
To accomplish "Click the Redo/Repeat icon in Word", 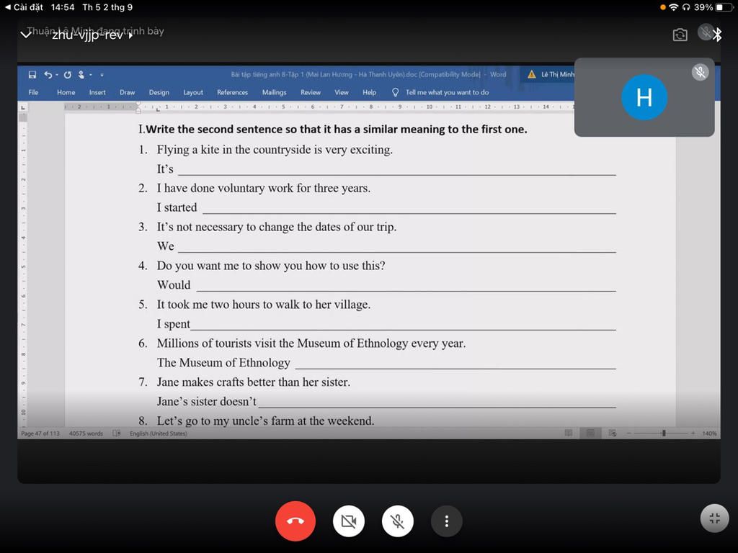I will 67,74.
